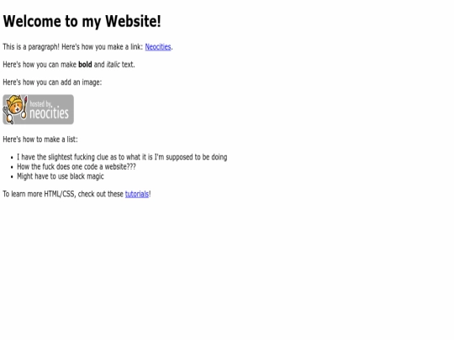This screenshot has height=340, width=454.
Task: Click the 'Here's how you can add an image:' line
Action: tap(52, 82)
